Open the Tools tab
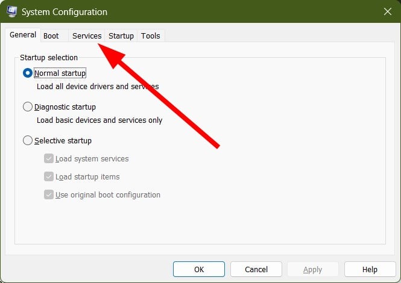401x283 pixels. (x=151, y=36)
